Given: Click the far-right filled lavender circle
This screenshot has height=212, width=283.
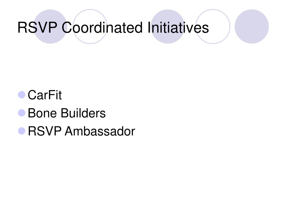Looking at the screenshot, I should pos(252,26).
